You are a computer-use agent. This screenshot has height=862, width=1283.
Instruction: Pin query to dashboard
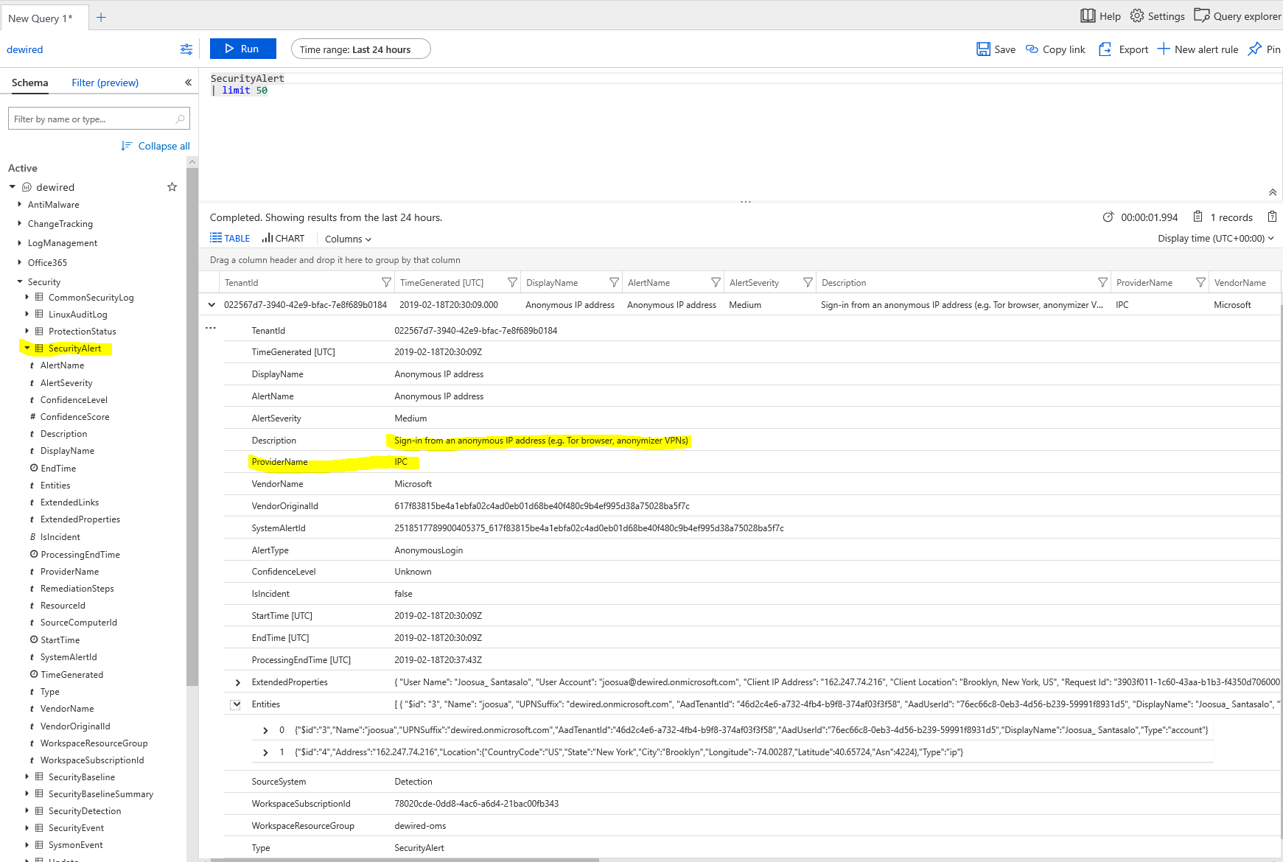[x=1254, y=49]
